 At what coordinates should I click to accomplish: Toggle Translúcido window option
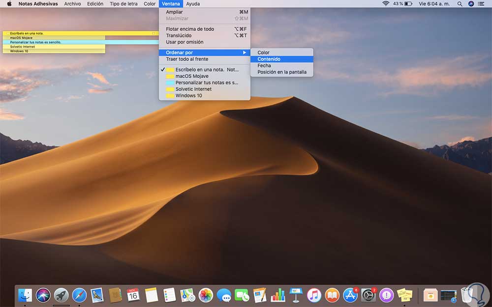[205, 35]
